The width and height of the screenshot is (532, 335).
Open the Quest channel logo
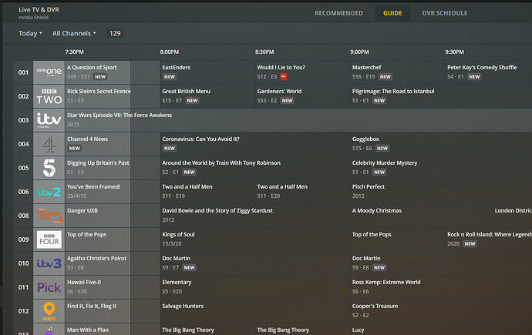(49, 311)
